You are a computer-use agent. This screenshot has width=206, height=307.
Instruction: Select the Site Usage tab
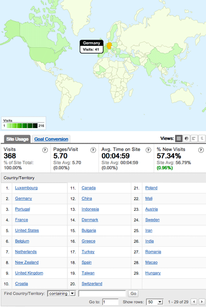[x=17, y=139]
